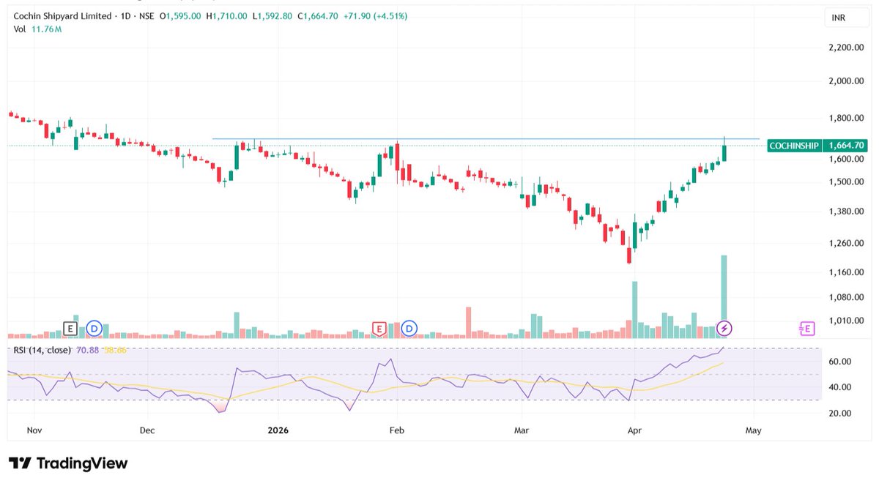
Task: Click the 2,200.00 price axis label
Action: pos(848,48)
